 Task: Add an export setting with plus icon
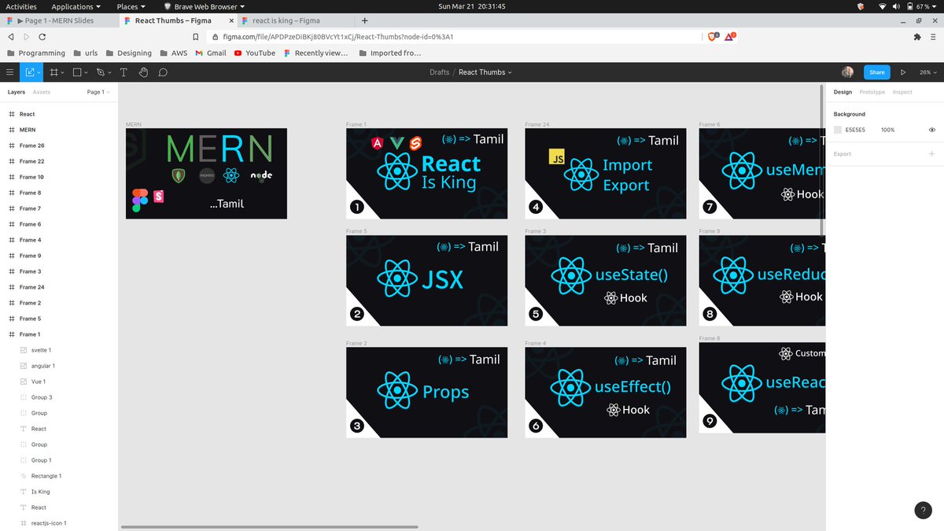point(931,154)
